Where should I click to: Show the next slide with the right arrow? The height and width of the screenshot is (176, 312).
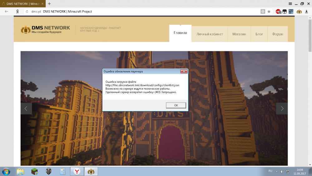pos(282,108)
